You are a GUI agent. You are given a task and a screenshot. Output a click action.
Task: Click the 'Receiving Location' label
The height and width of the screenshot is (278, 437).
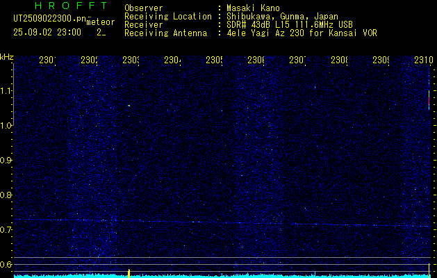tap(168, 17)
